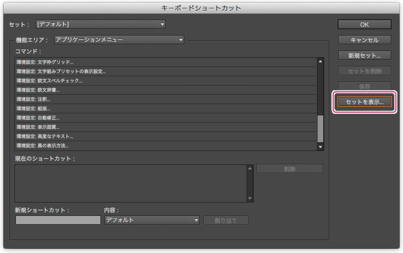Screen dimensions: 403x253
Task: Click the command list scrollbar thumb
Action: coord(320,129)
